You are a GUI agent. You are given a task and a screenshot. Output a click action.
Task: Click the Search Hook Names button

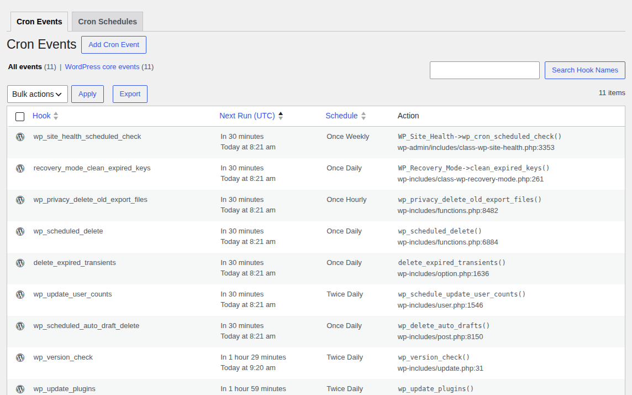point(585,70)
